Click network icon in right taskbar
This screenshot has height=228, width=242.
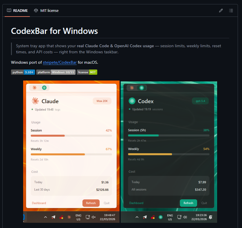pos(179,217)
